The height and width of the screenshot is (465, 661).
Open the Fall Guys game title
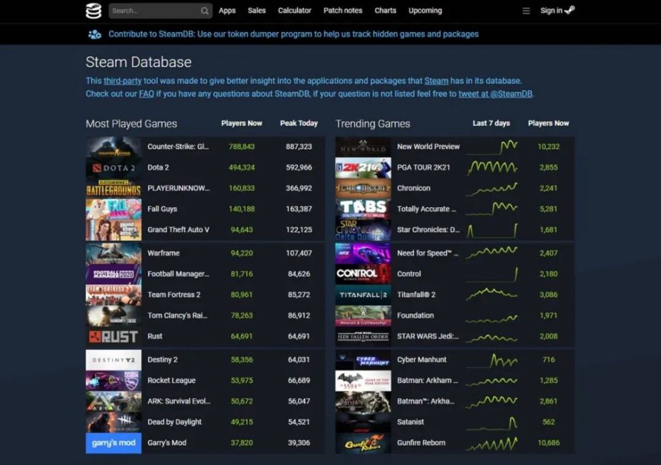click(x=163, y=209)
